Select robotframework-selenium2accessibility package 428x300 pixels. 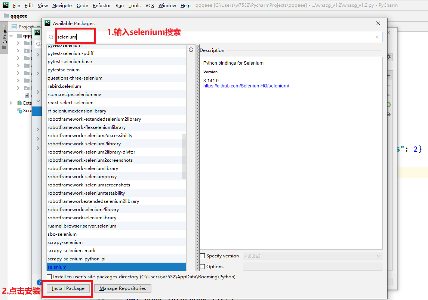[x=116, y=135]
